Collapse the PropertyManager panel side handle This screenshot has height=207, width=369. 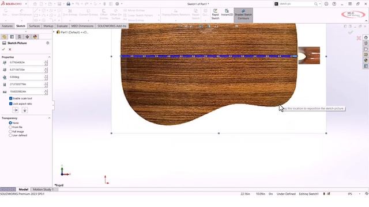pos(53,105)
